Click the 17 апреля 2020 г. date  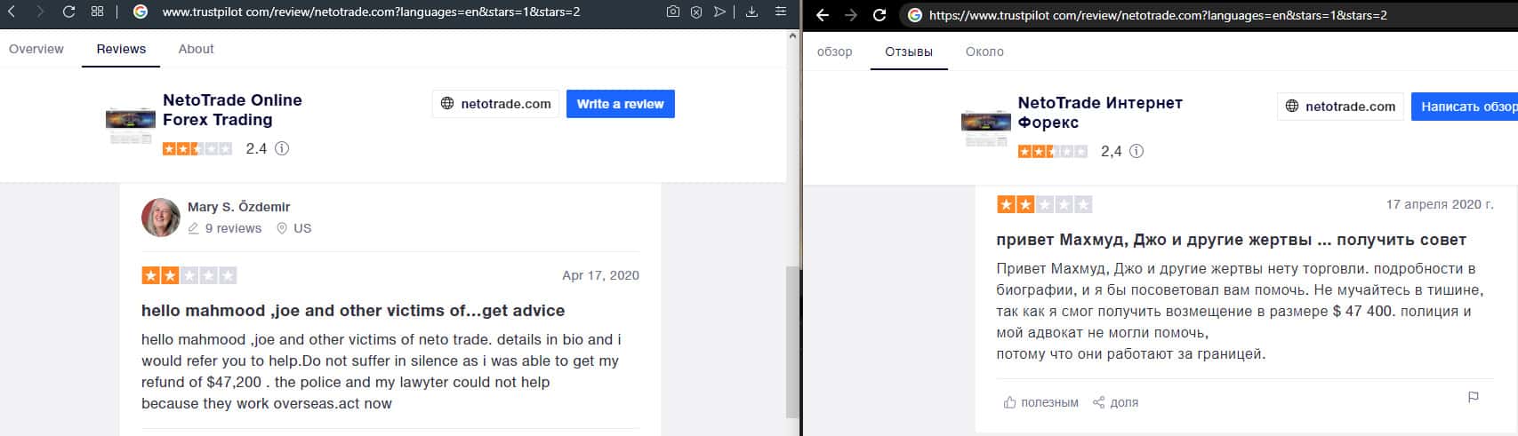point(1440,204)
